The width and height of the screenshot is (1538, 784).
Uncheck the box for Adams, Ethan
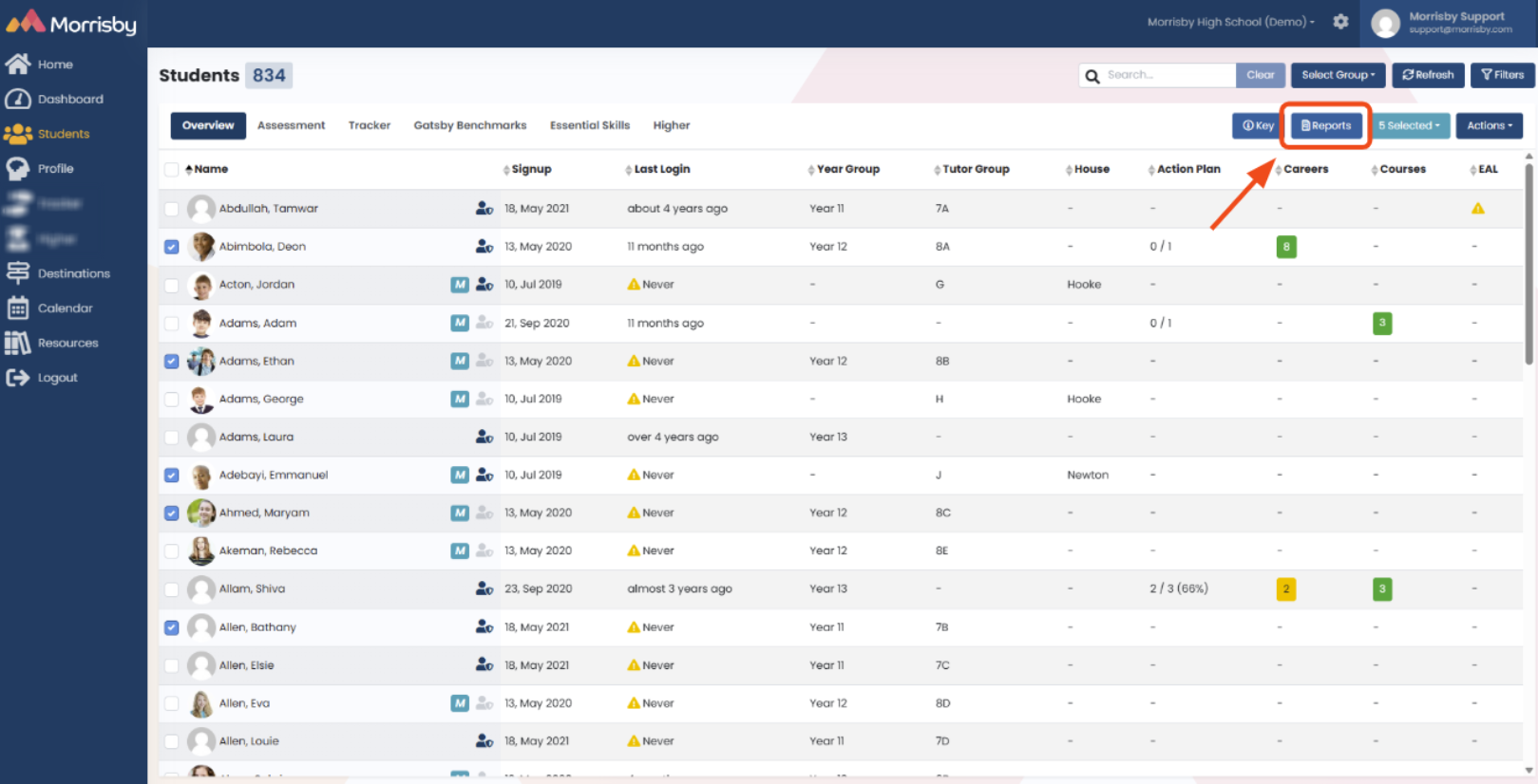(171, 361)
